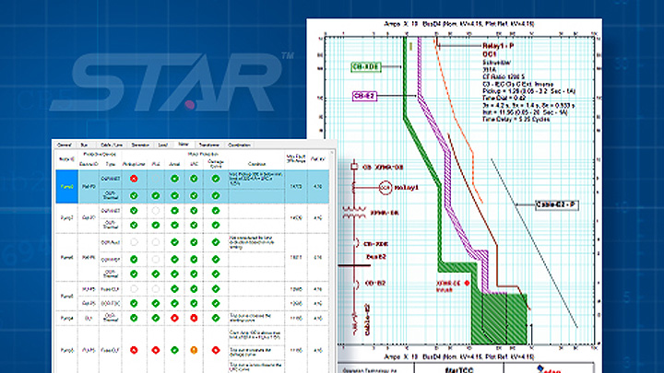Click the purple CB-E2 curve label
Image resolution: width=664 pixels, height=373 pixels.
click(364, 96)
